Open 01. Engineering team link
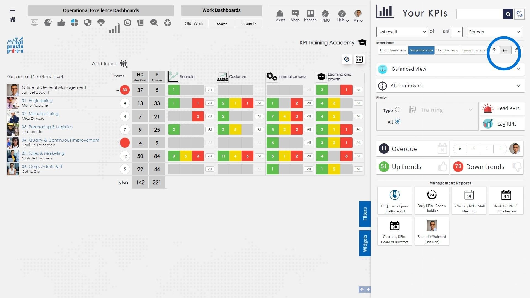Viewport: 530px width, 298px height. (37, 101)
